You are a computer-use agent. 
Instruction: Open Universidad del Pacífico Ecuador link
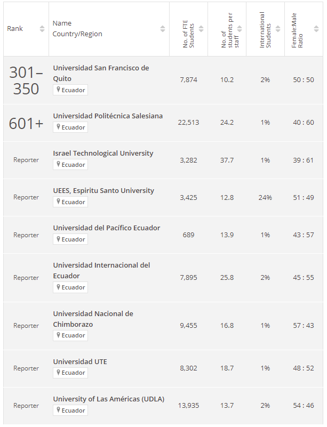(107, 228)
